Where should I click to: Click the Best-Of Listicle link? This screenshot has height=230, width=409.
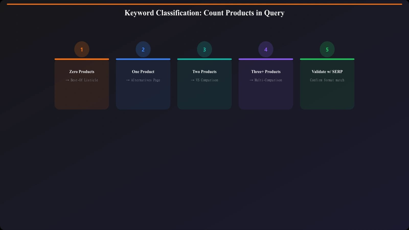point(84,80)
